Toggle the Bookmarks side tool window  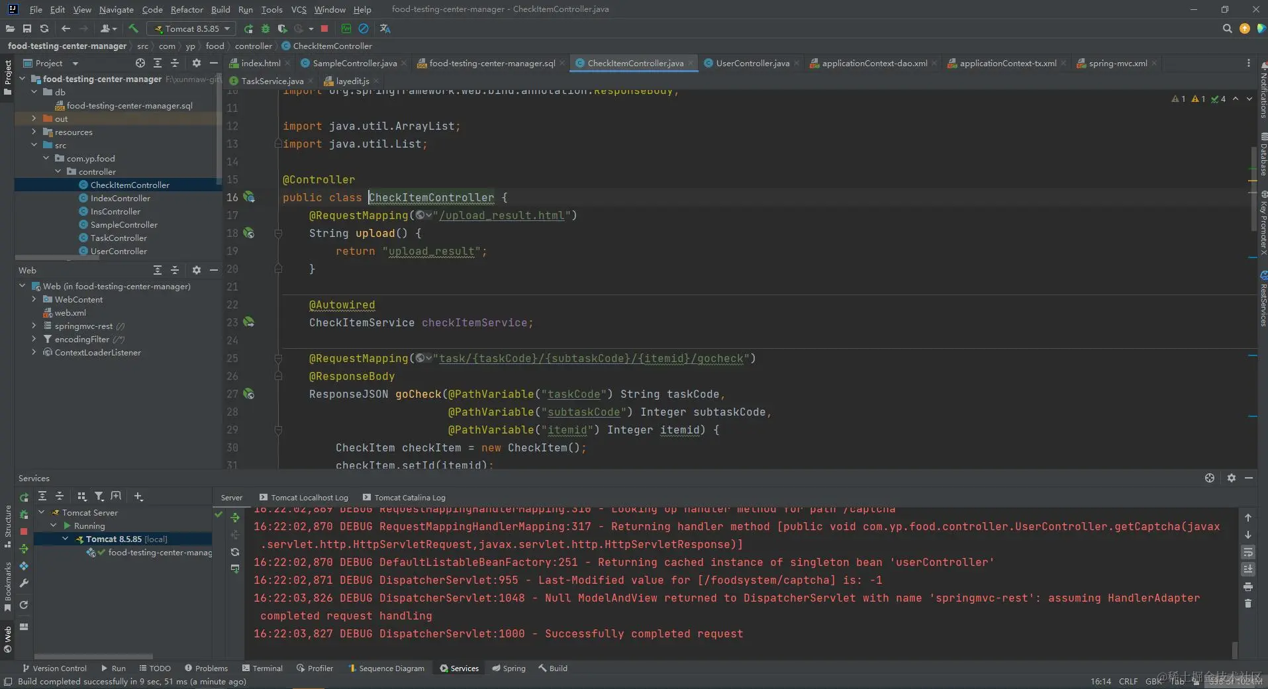7,586
